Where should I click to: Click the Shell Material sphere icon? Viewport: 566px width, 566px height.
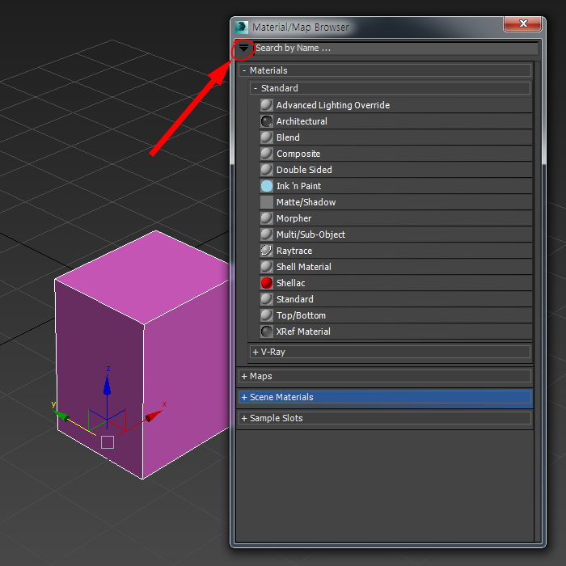tap(266, 267)
